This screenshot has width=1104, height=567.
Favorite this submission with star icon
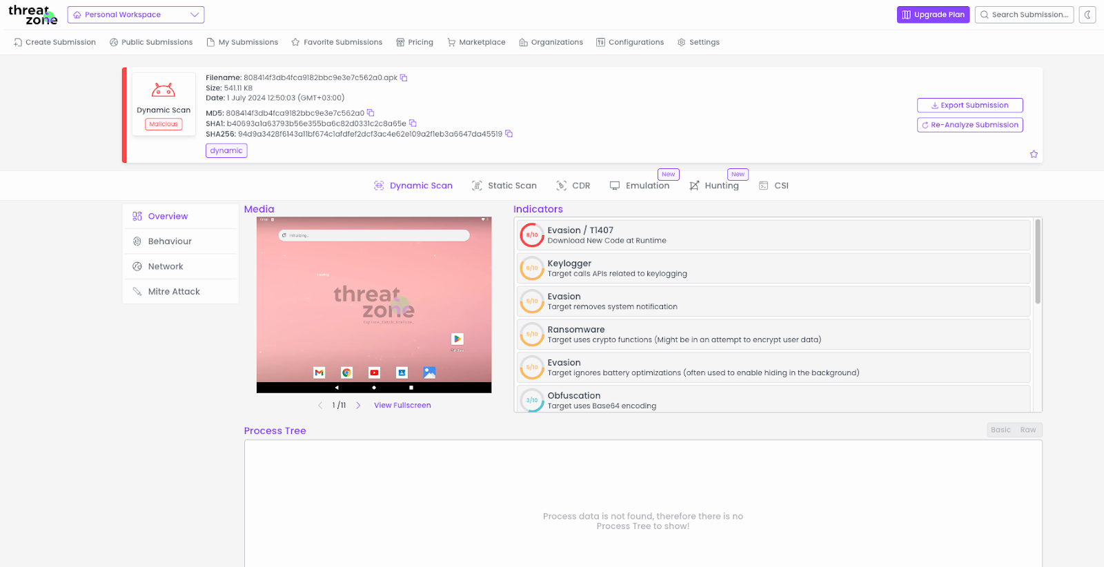click(1034, 154)
